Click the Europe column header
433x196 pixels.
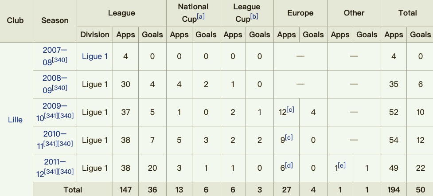[x=300, y=13]
